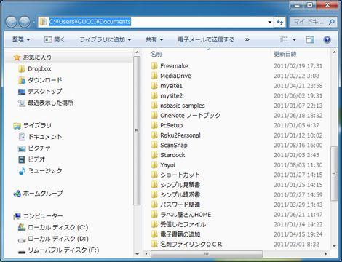
Task: Select the ScanSnap folder icon
Action: pos(154,145)
